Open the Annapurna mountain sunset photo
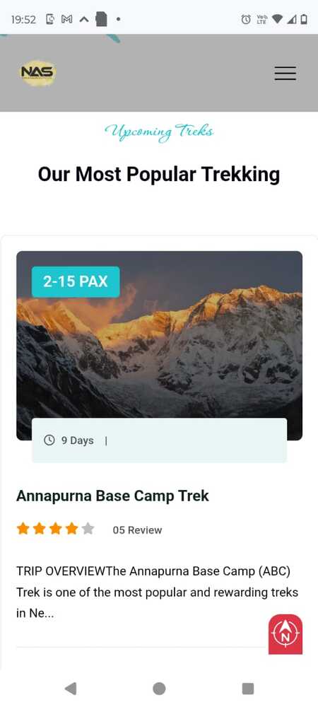The image size is (318, 707). 160,345
